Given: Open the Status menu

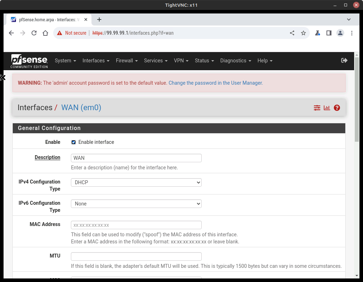Looking at the screenshot, I should tap(204, 61).
